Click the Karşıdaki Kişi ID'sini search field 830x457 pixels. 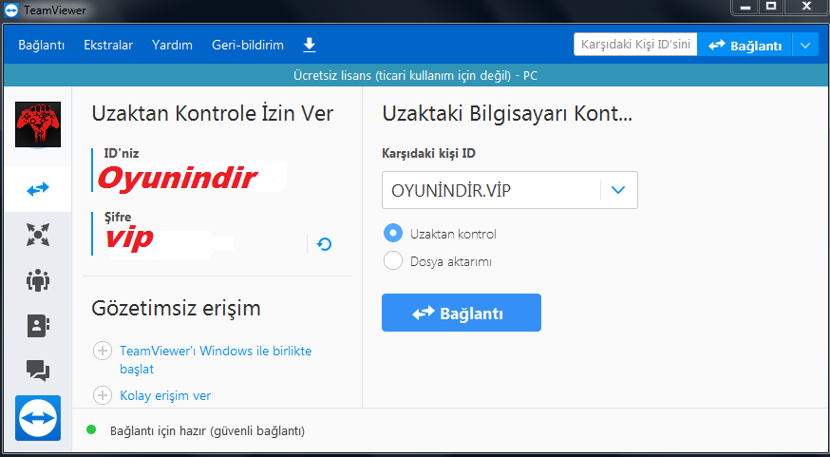click(x=634, y=45)
